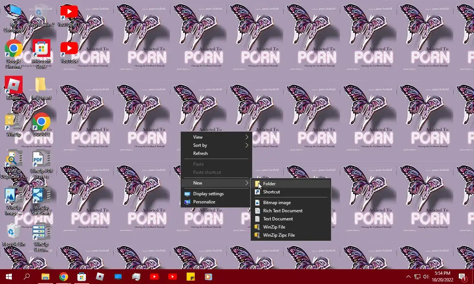This screenshot has height=284, width=474.
Task: Choose Personalize in the context menu
Action: [216, 202]
